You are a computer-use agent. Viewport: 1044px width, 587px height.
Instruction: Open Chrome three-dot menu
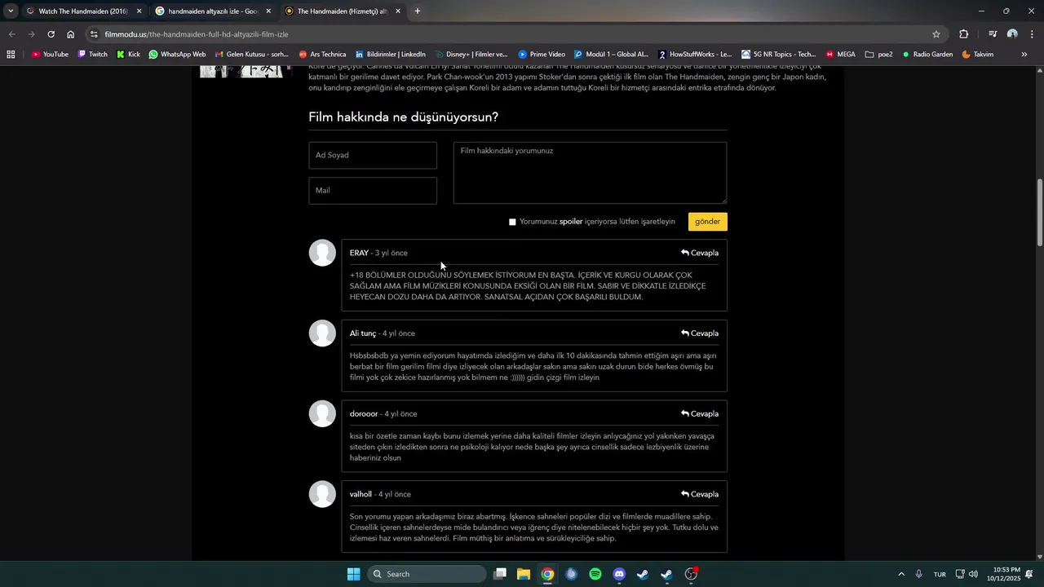[x=1032, y=34]
